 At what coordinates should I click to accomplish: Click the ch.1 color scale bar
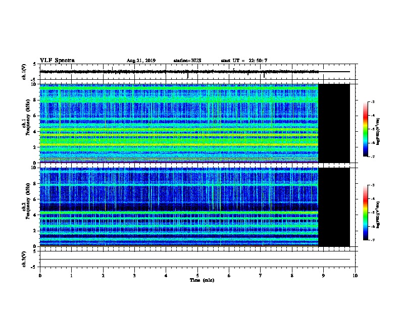(x=366, y=129)
